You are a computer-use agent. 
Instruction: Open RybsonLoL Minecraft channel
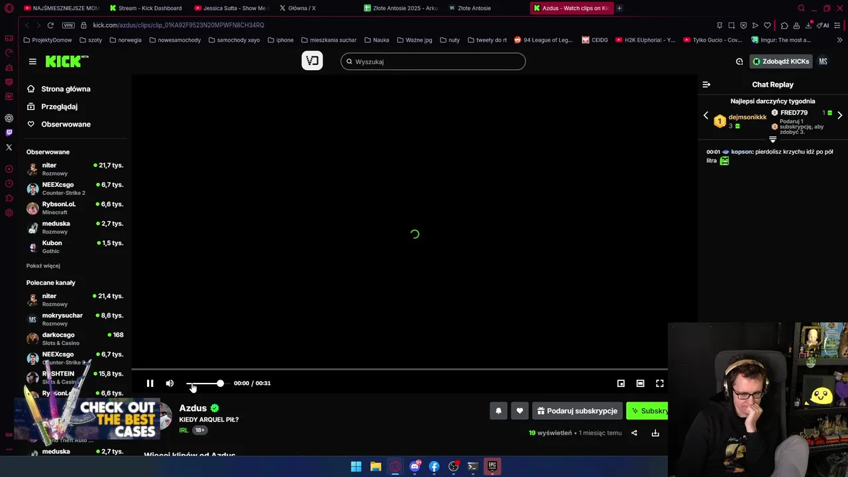(x=75, y=208)
